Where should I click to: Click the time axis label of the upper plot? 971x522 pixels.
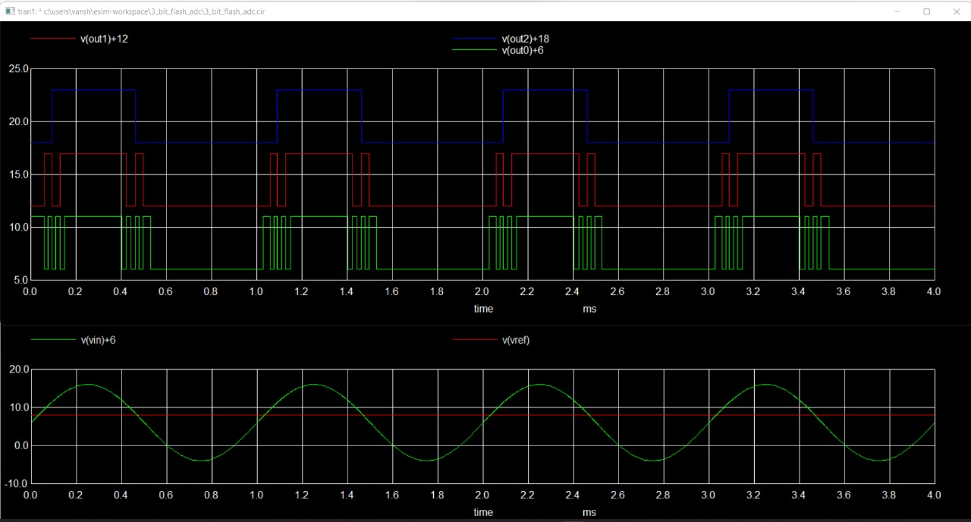(x=483, y=309)
